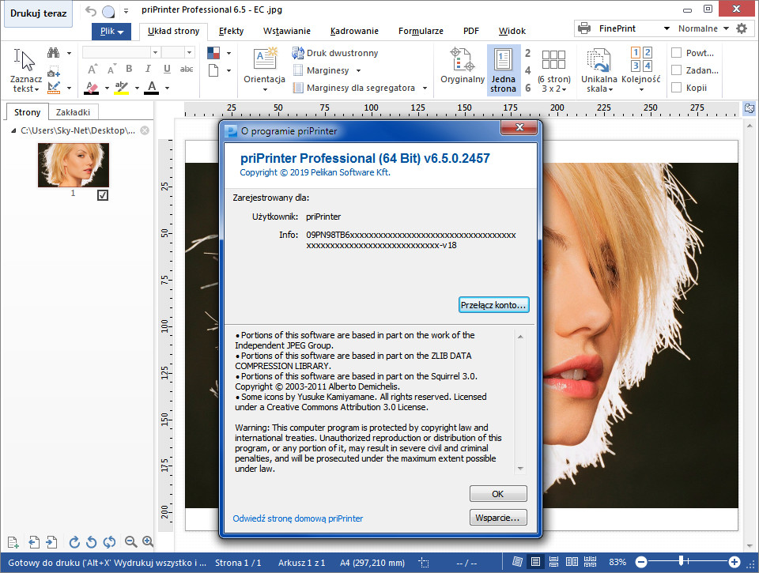
Task: Choose 4 pages per sheet
Action: point(527,70)
